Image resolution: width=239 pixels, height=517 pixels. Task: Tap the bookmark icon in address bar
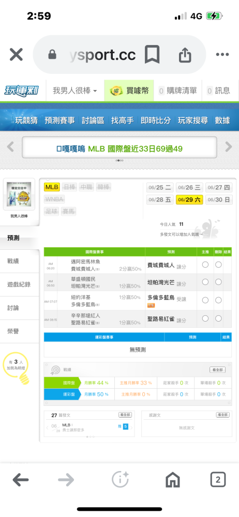click(x=152, y=55)
